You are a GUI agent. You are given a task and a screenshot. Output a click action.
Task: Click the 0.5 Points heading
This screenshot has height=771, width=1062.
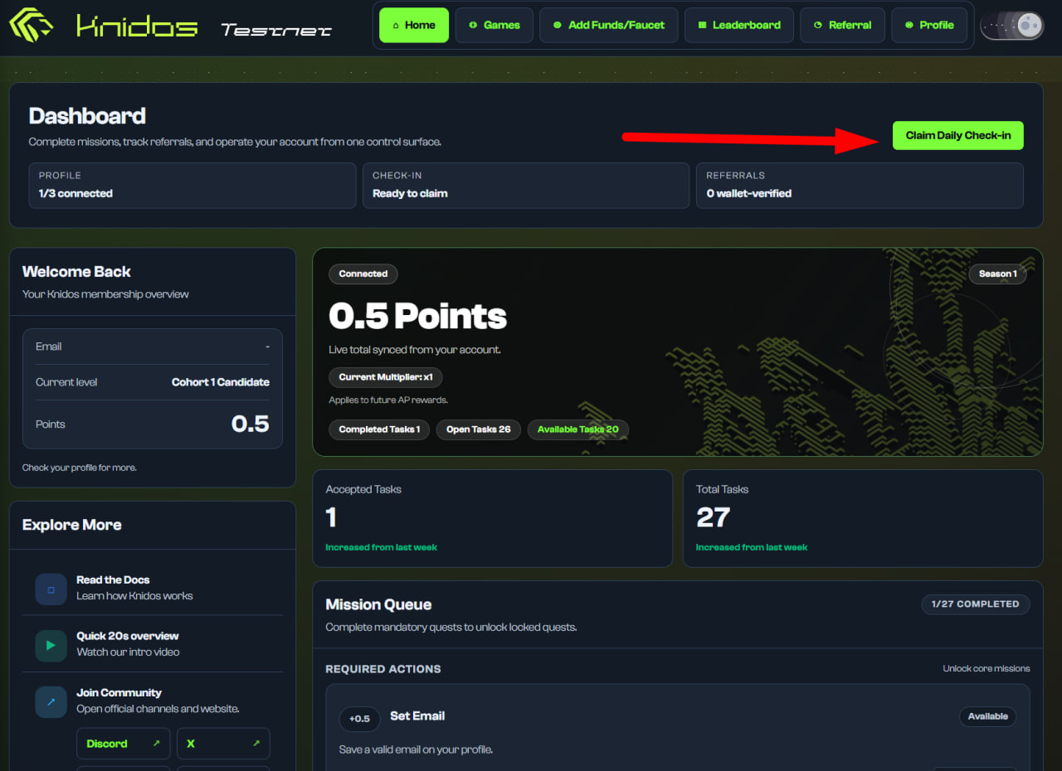(417, 316)
